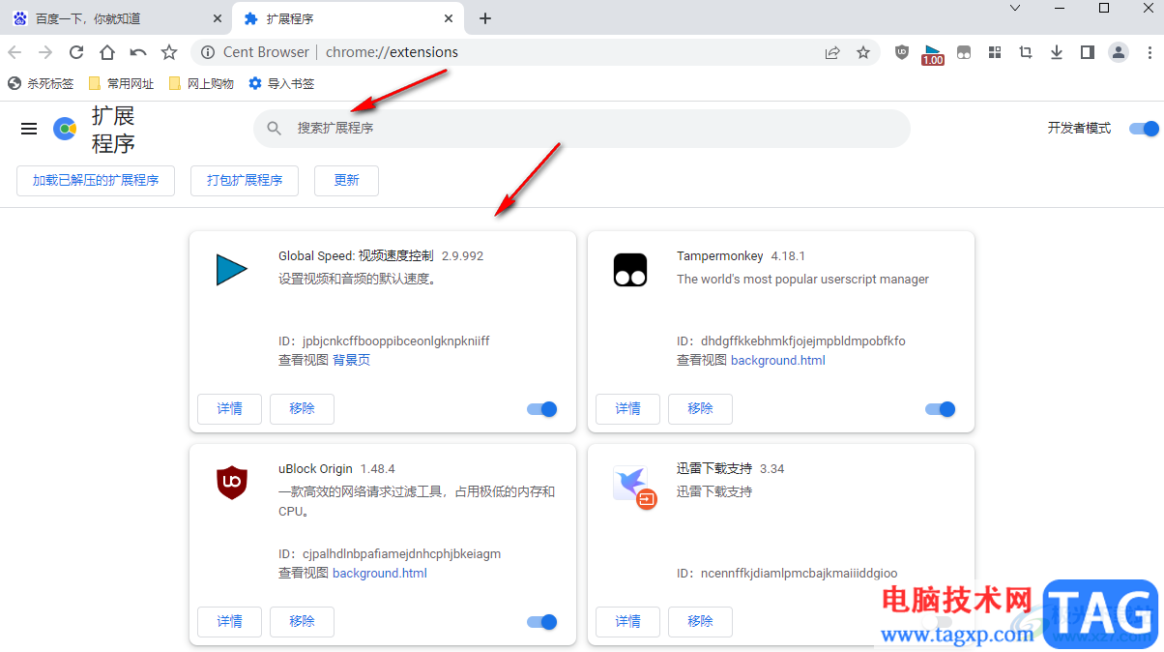Toggle the side panel icon
Image resolution: width=1164 pixels, height=652 pixels.
coord(1088,52)
